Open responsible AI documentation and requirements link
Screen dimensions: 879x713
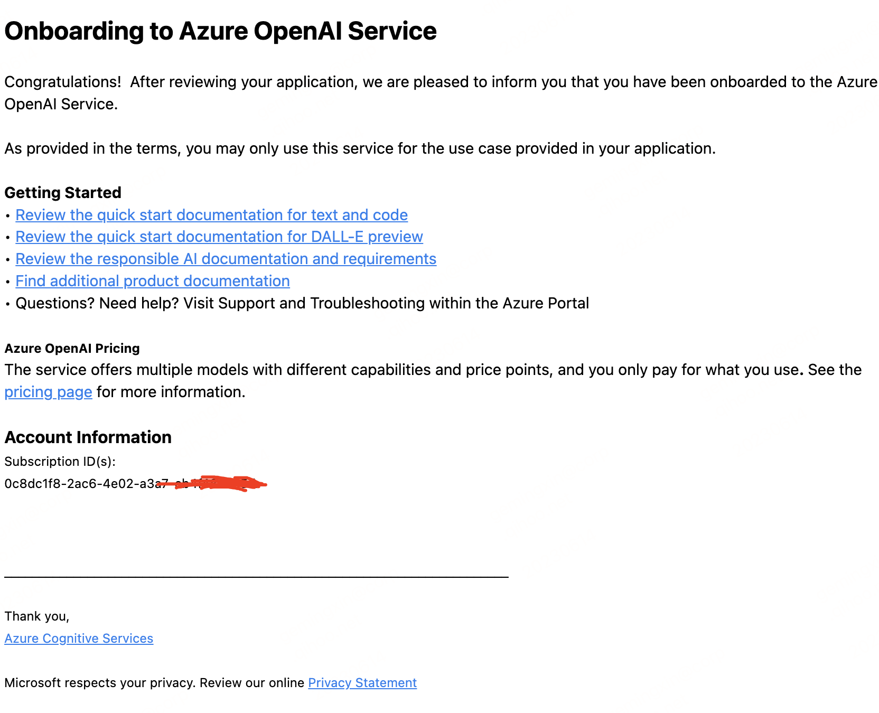pos(226,259)
